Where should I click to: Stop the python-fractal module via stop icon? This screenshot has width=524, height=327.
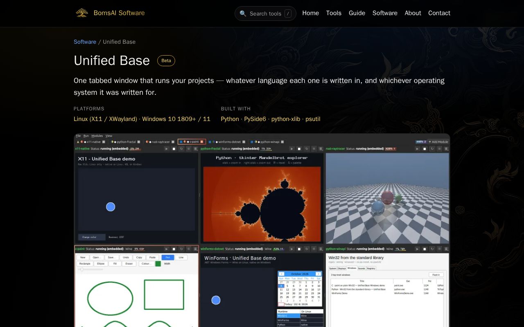(299, 149)
